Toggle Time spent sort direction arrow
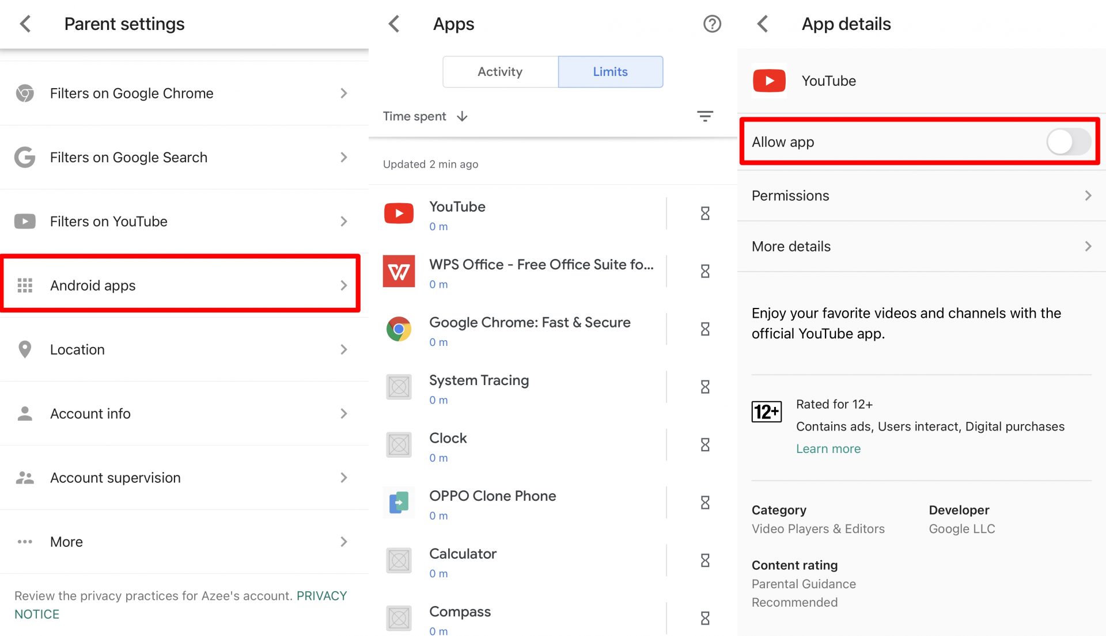Screen dimensions: 1106x636 coord(462,116)
